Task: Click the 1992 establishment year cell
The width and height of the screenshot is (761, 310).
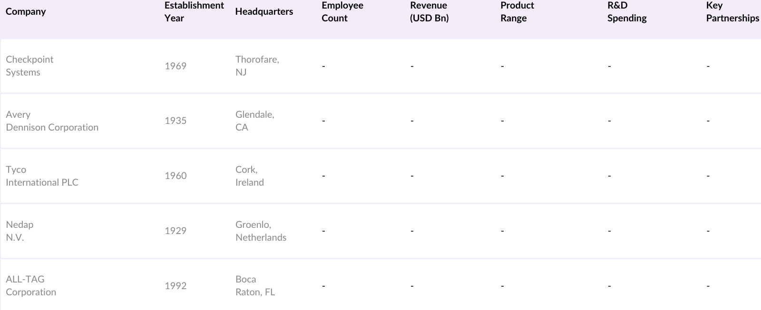Action: click(176, 286)
